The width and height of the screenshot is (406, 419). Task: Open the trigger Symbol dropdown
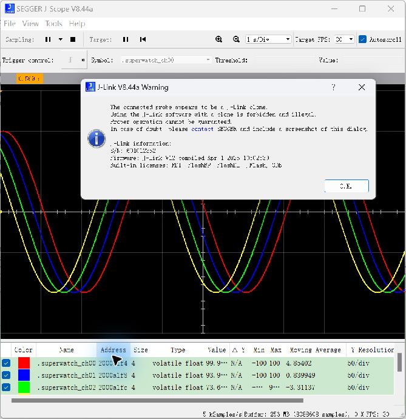pyautogui.click(x=166, y=60)
